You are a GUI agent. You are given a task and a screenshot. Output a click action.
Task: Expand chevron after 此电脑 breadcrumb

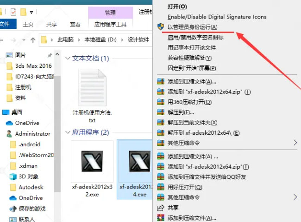tap(79, 40)
